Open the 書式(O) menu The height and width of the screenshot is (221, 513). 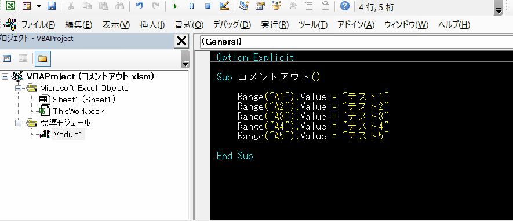189,25
